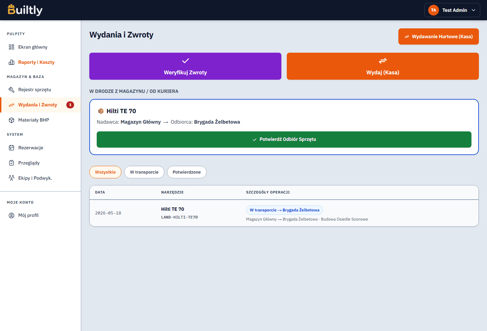The image size is (487, 331).
Task: Select the Wszystkie filter tab
Action: (x=105, y=172)
